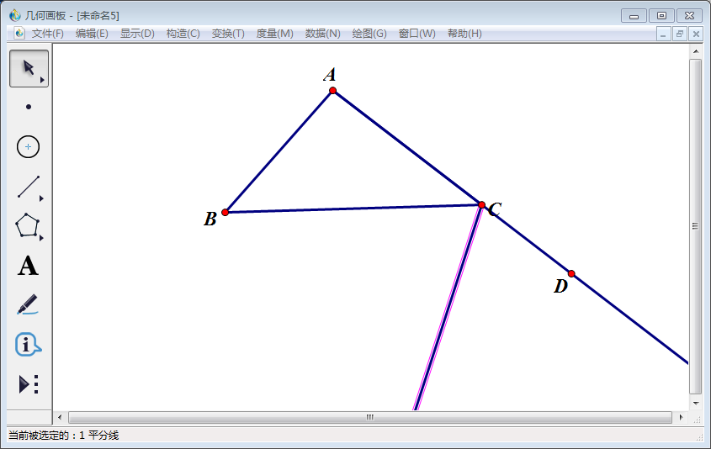Open the Custom tools button

point(28,384)
